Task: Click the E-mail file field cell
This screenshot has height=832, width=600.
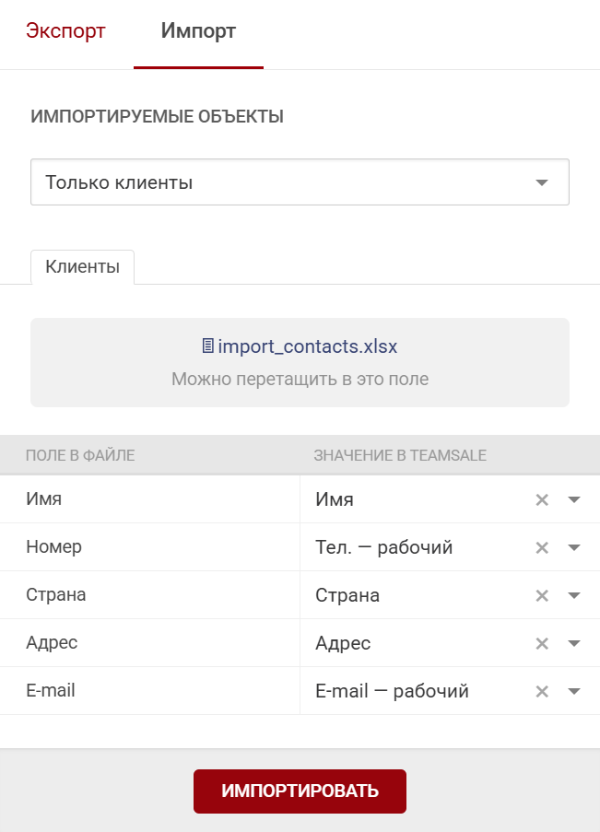Action: [149, 691]
